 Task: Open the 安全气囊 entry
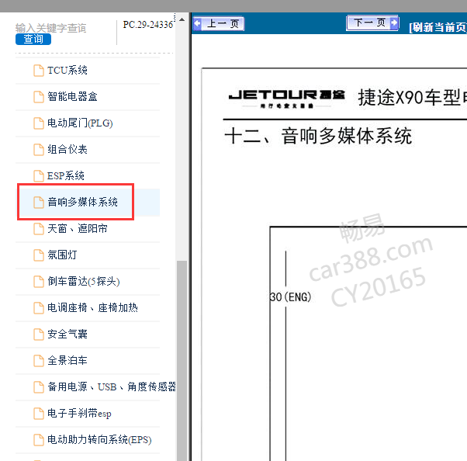click(x=67, y=334)
